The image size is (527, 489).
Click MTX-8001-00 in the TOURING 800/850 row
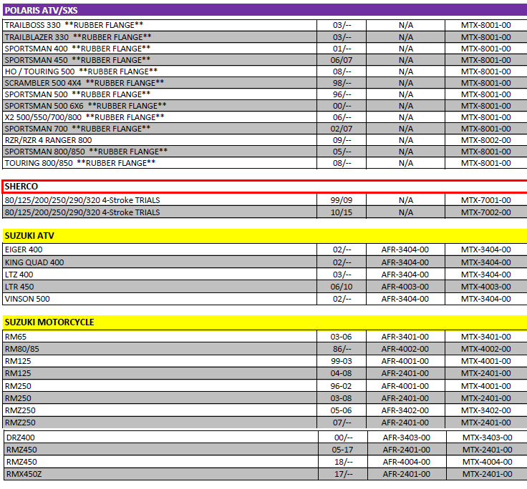point(485,163)
